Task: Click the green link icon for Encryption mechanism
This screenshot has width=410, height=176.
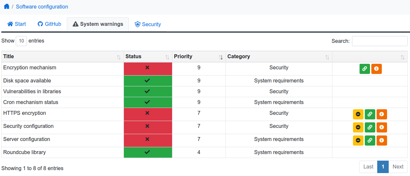Action: [x=365, y=69]
